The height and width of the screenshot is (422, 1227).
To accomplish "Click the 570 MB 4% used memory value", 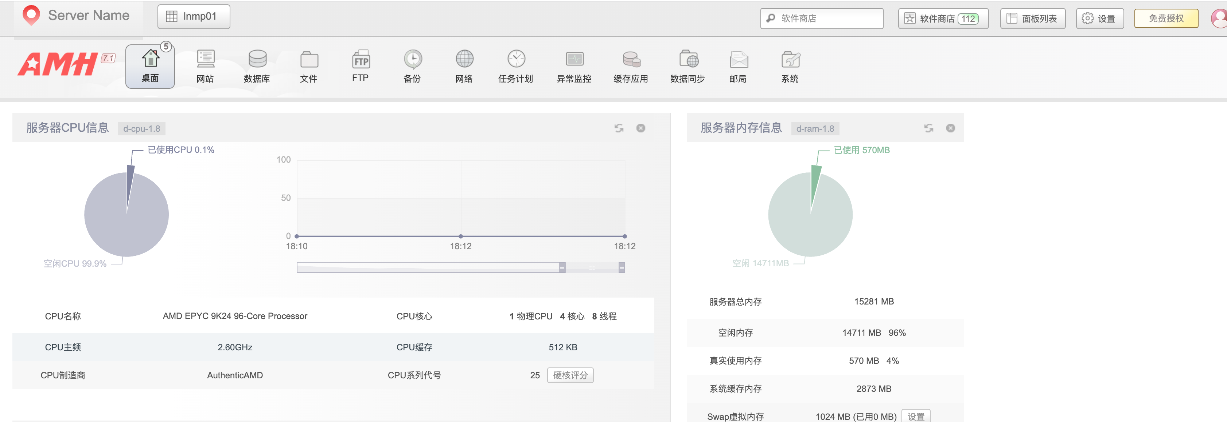I will 873,361.
